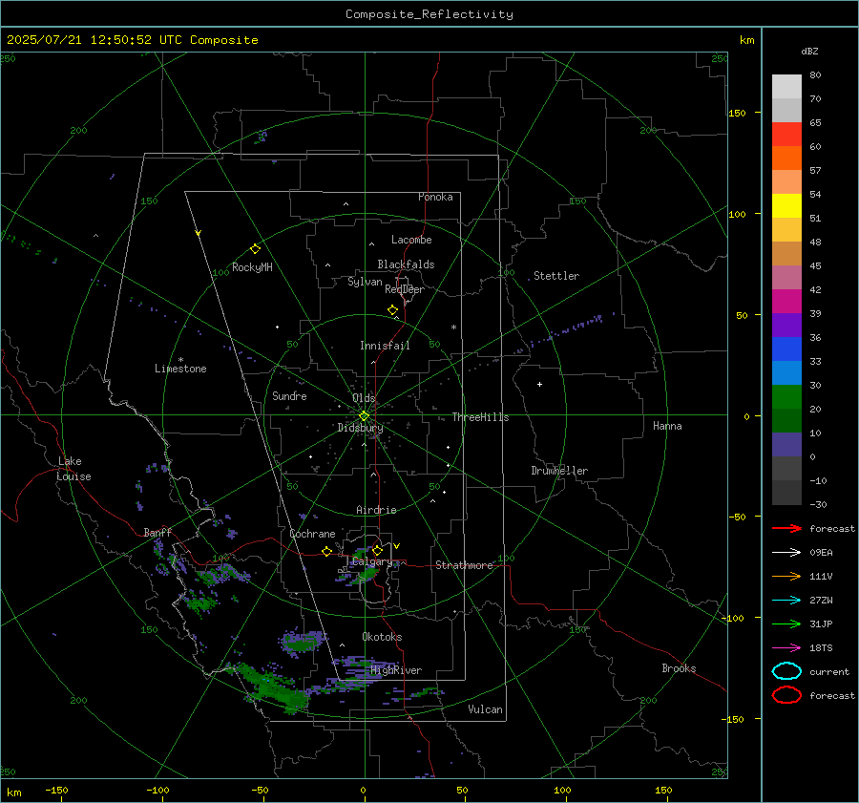This screenshot has width=859, height=803.
Task: Click the green radar echo over Calgary
Action: click(x=366, y=573)
